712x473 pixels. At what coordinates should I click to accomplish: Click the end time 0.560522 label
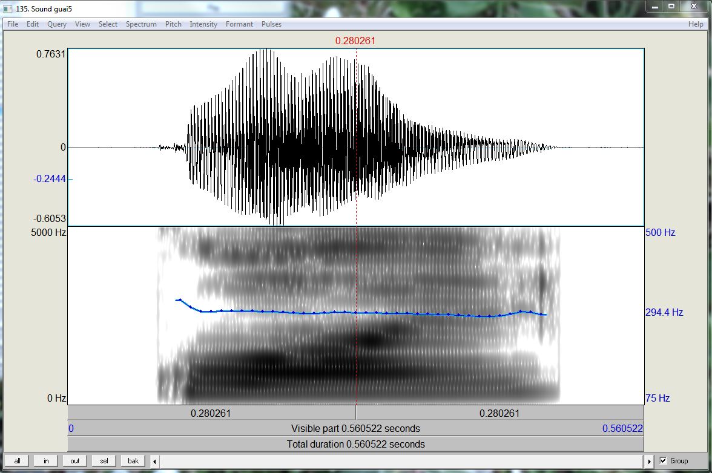622,429
